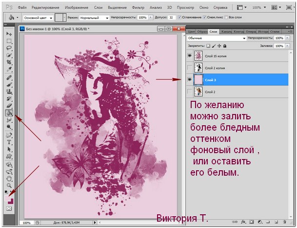Select the 3D Orbit camera tool
Image resolution: width=297 pixels, height=228 pixels.
point(9,171)
